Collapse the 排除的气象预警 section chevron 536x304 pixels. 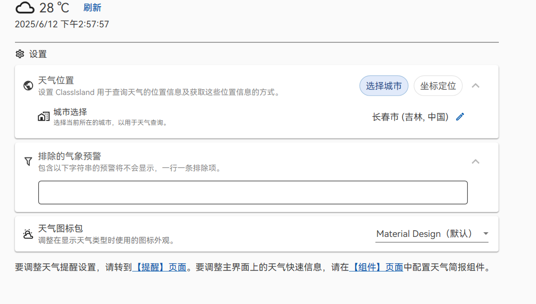tap(476, 162)
